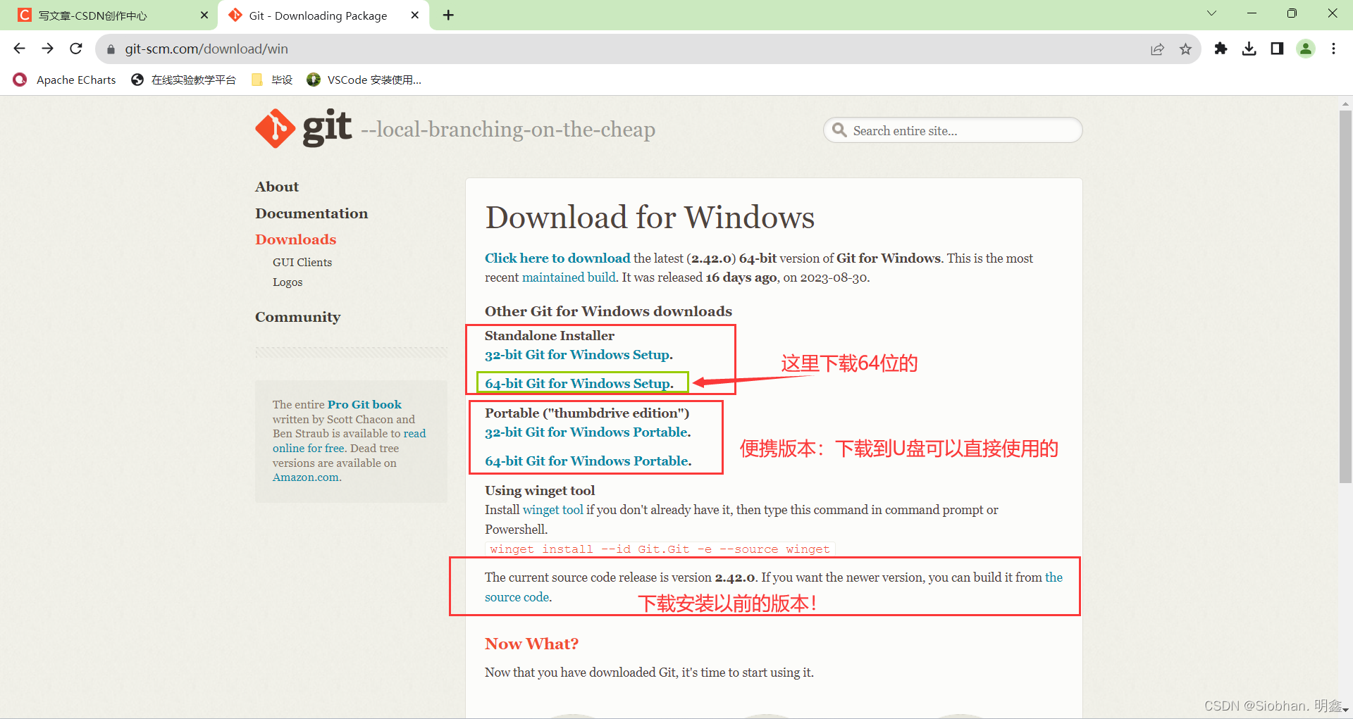This screenshot has height=719, width=1353.
Task: Switch to the 写文章-CSDN创作中心 tab
Action: (x=109, y=15)
